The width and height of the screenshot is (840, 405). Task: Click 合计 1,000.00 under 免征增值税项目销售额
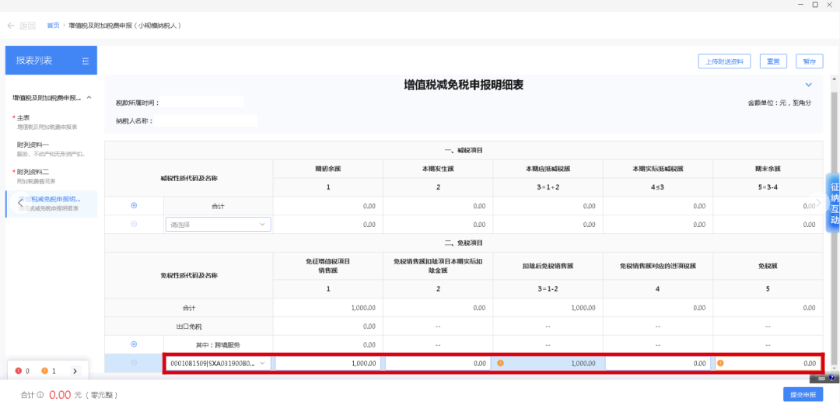363,308
